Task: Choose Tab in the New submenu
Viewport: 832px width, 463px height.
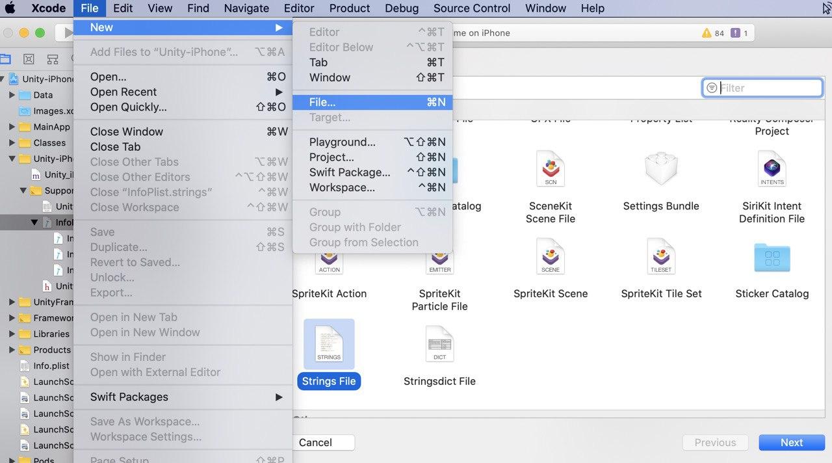Action: [x=372, y=62]
